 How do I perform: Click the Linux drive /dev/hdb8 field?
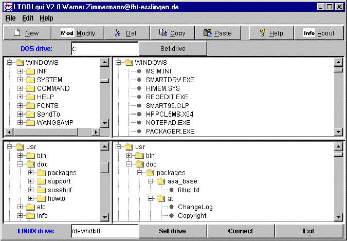(x=104, y=231)
